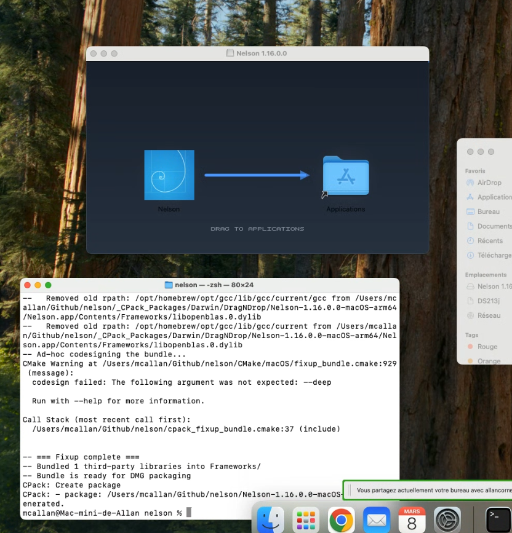Viewport: 512px width, 533px height.
Task: Click 'CPack: Create package' terminal line
Action: [71, 485]
